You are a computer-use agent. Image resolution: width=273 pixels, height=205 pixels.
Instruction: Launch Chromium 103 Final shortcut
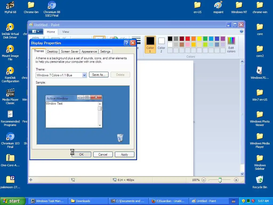(x=10, y=140)
